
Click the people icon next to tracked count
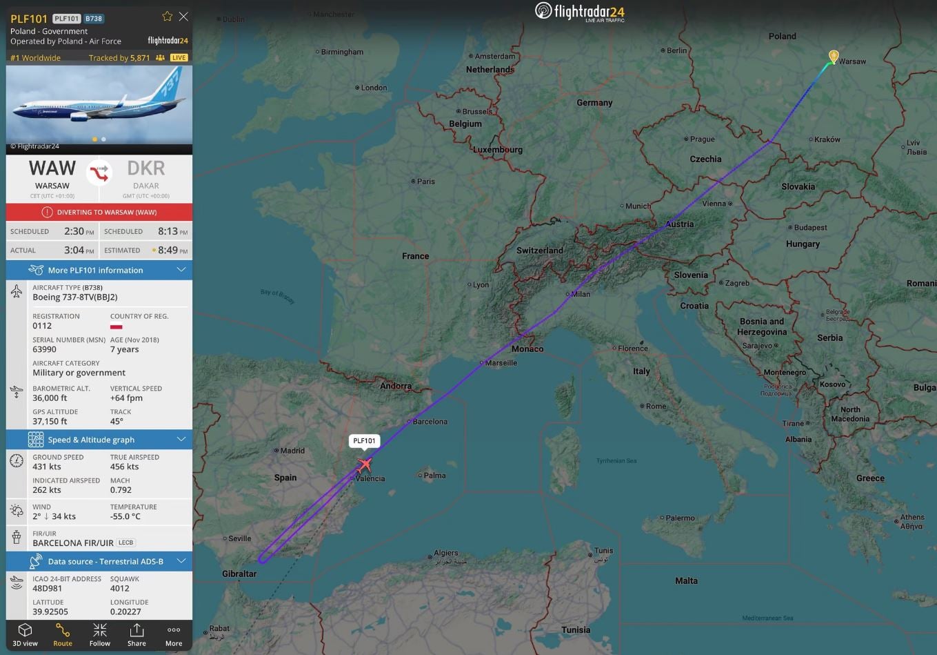(160, 58)
